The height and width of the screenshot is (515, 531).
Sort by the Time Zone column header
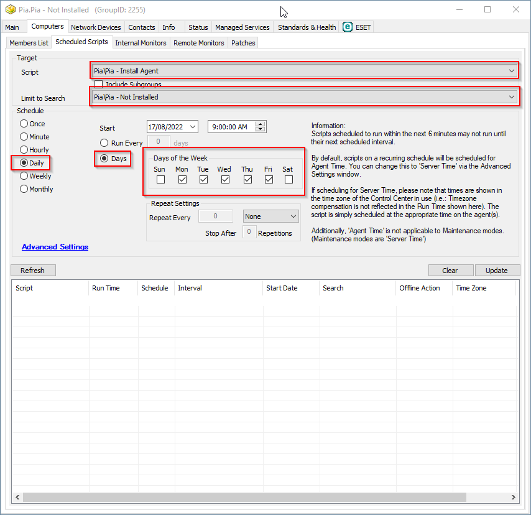[484, 288]
